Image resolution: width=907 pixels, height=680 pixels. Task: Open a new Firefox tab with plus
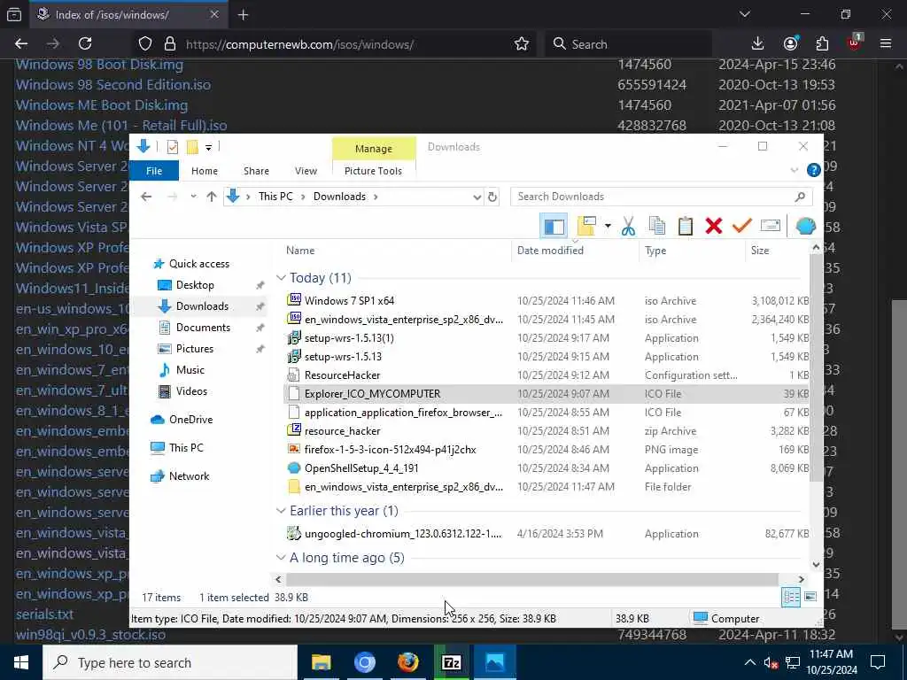point(243,15)
